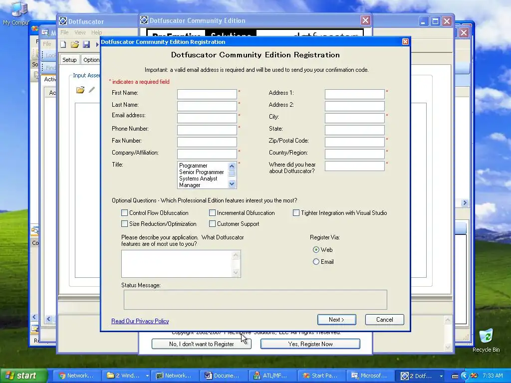Click the Title list scroll up arrow

(232, 166)
